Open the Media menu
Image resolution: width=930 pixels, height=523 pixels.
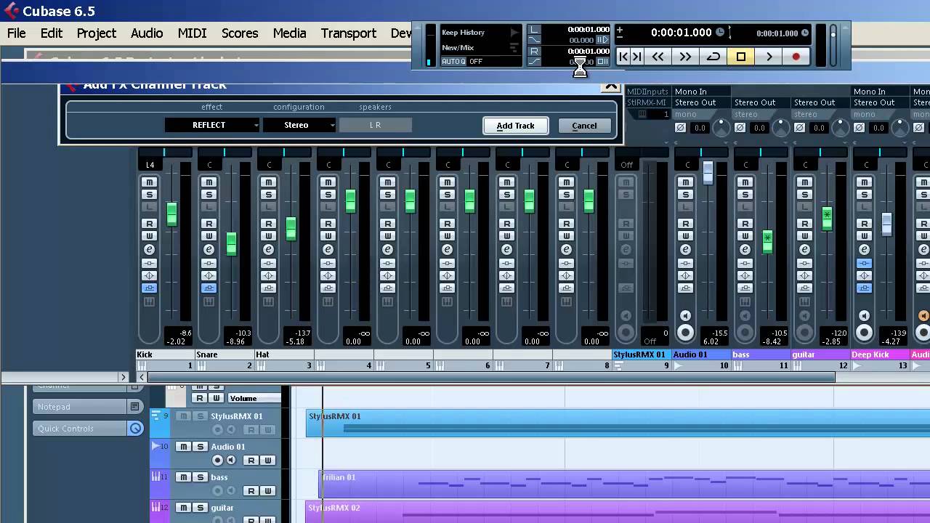click(x=289, y=33)
